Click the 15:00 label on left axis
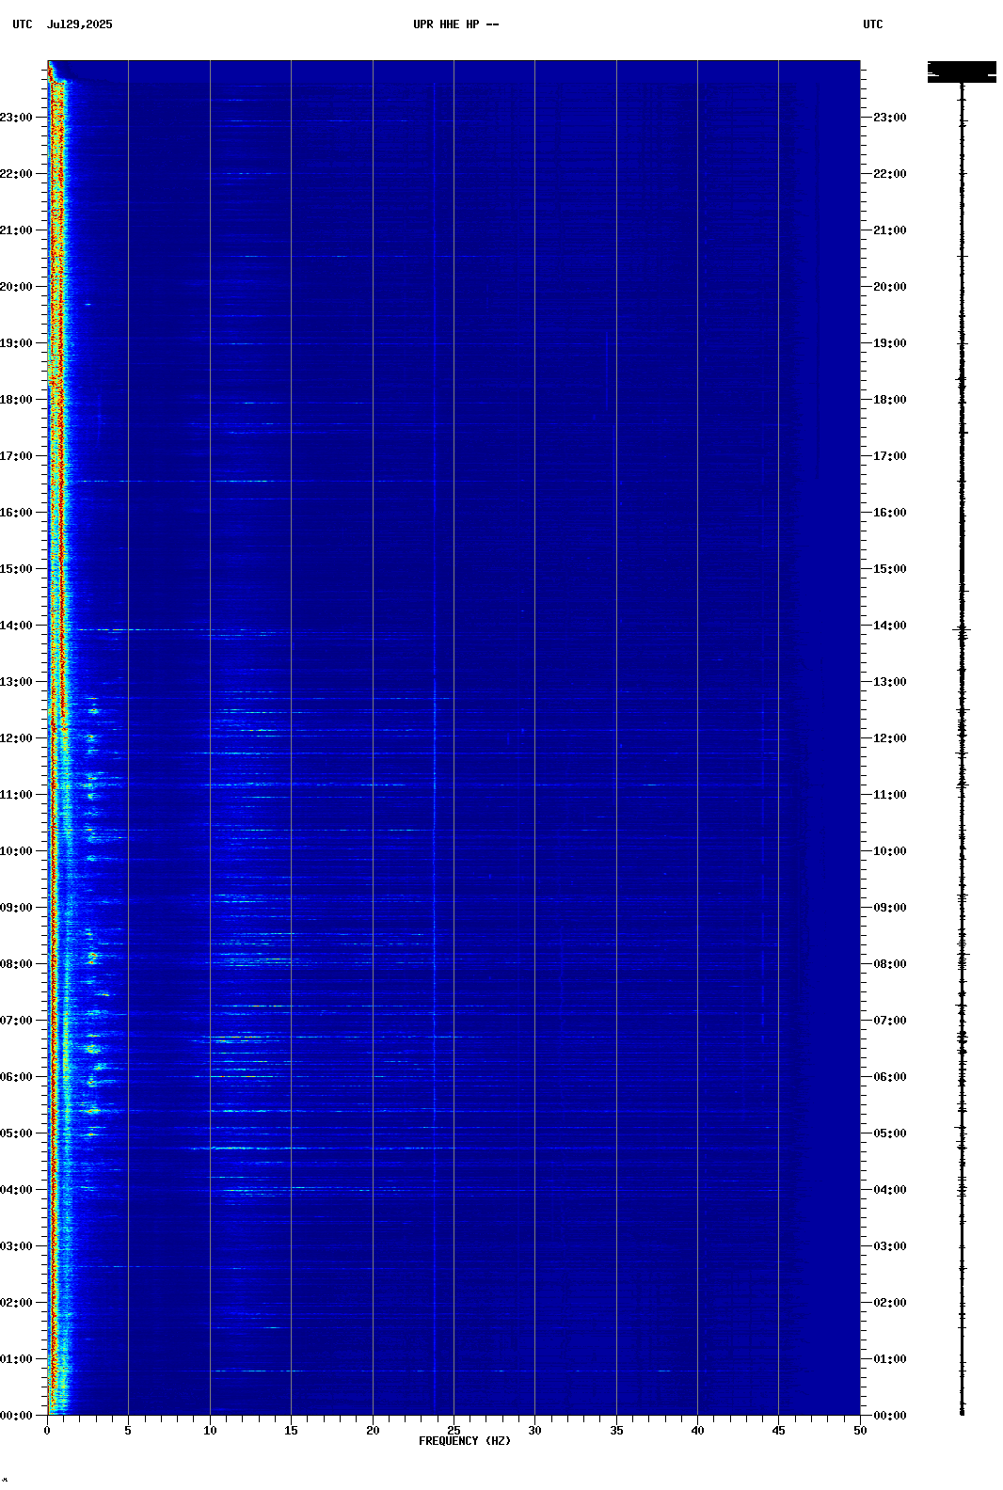Image resolution: width=1003 pixels, height=1490 pixels. pyautogui.click(x=17, y=569)
